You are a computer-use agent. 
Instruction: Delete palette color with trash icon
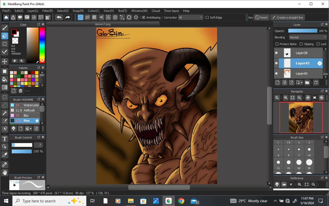click(21, 91)
